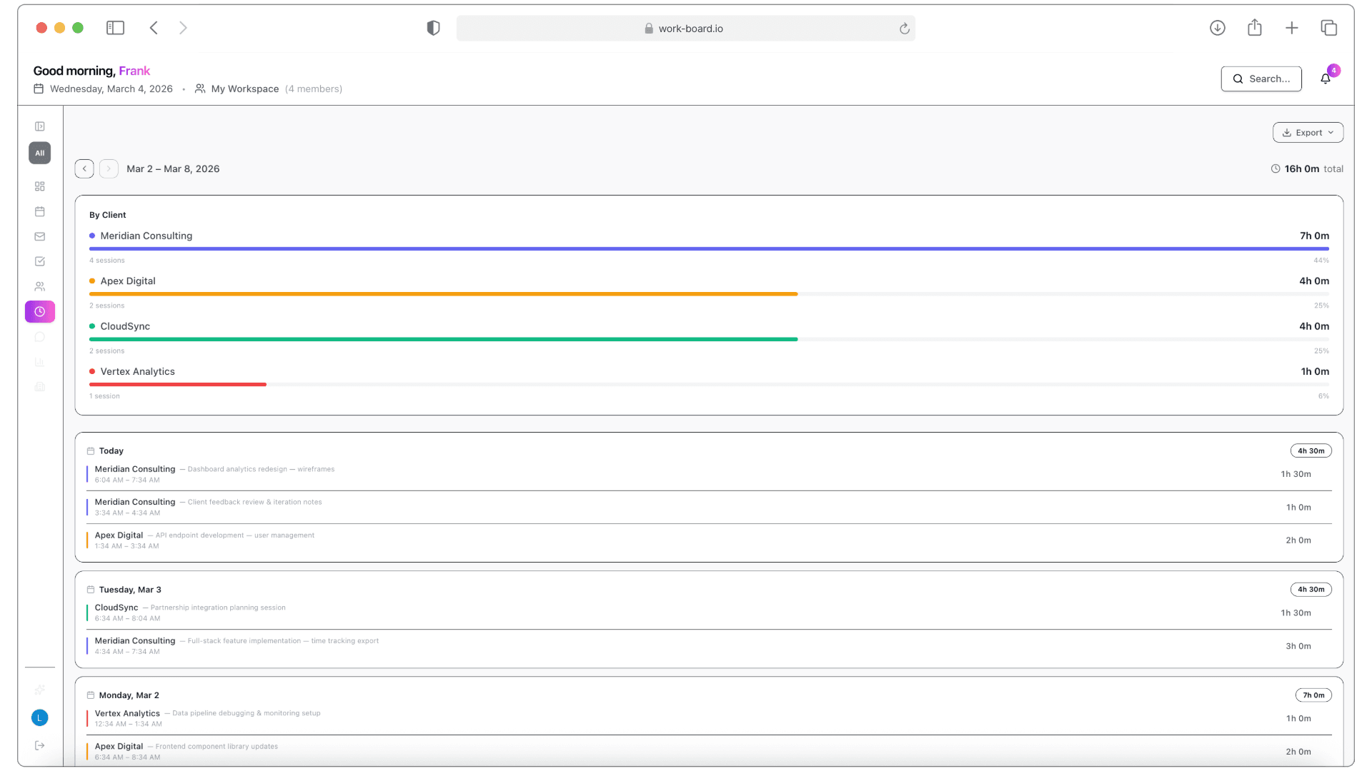Open the team members icon in sidebar
This screenshot has height=771, width=1372.
[x=40, y=286]
